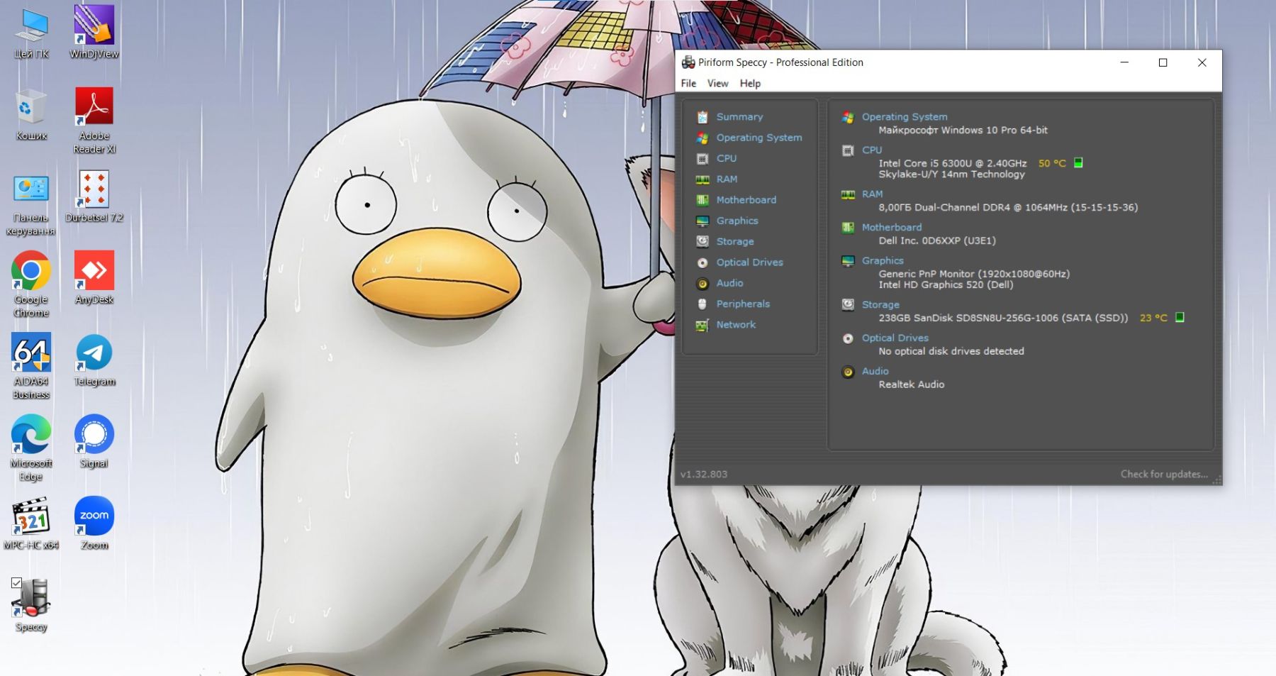Click the Graphics monitor icon in sidebar

pyautogui.click(x=703, y=221)
